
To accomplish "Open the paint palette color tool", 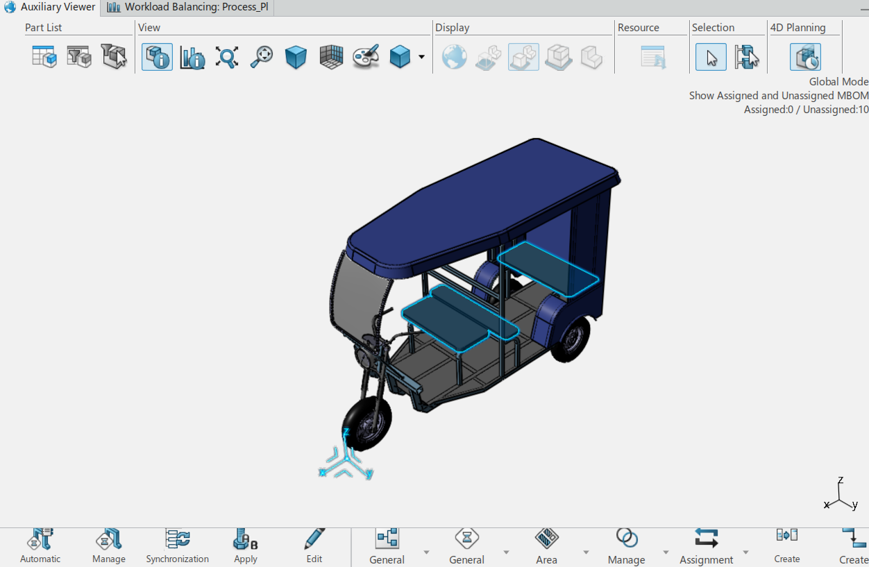I will pos(366,57).
